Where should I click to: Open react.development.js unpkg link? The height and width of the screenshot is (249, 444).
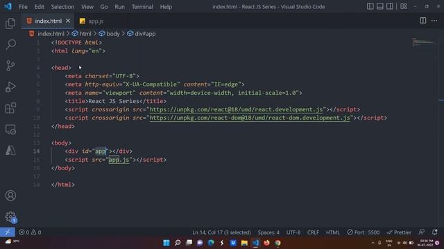(x=236, y=109)
